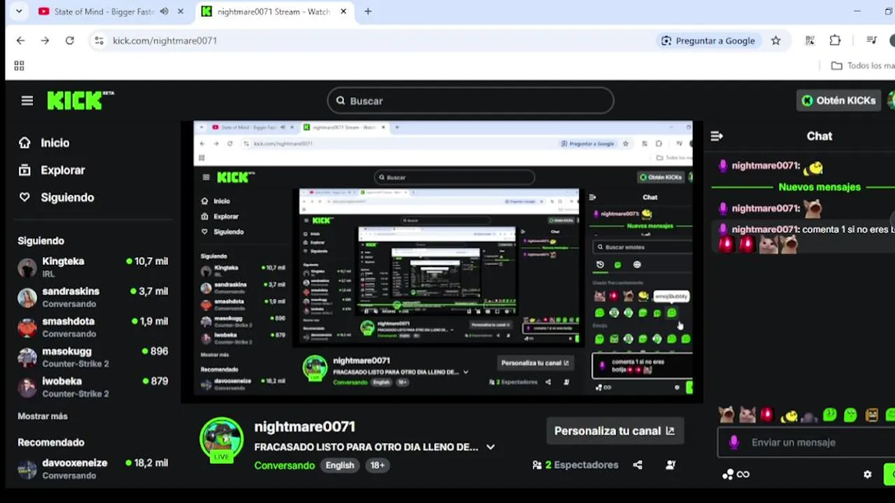Mute the State of Mind tab audio
Screen dimensions: 895x503
tap(164, 11)
